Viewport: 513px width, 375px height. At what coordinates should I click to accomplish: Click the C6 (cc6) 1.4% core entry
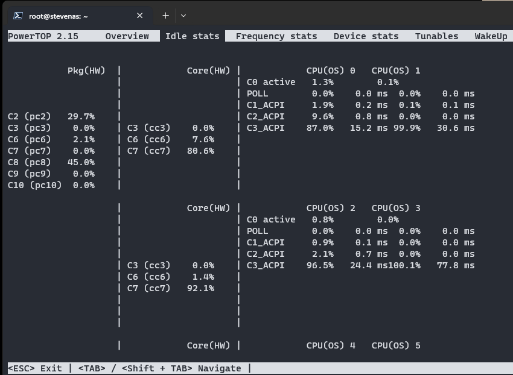pos(171,277)
